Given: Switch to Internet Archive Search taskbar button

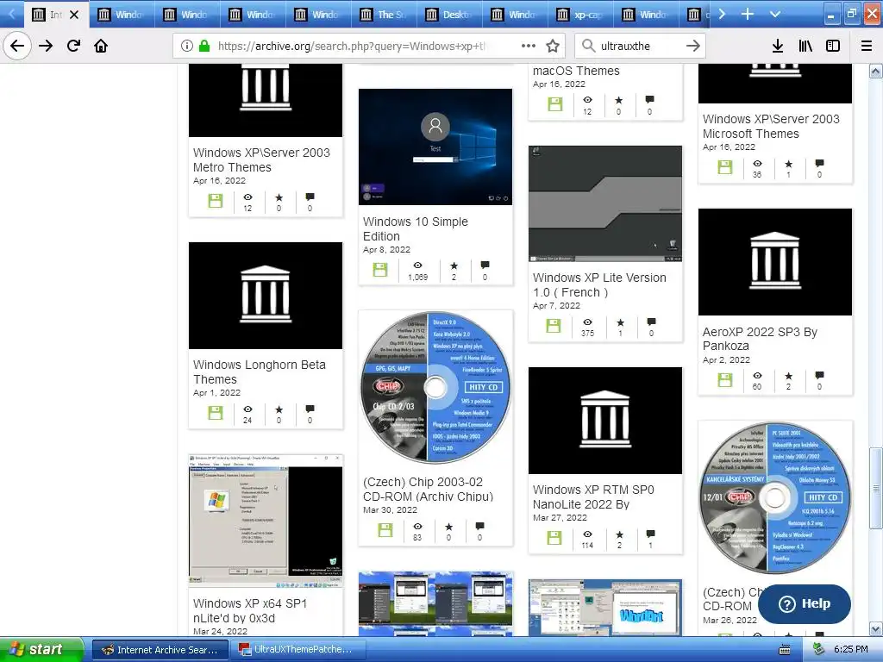Looking at the screenshot, I should tap(160, 650).
